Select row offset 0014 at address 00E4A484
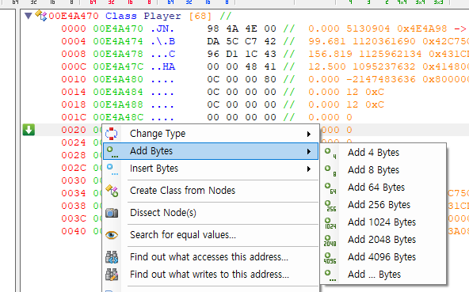Viewport: 469px width, 292px height. (x=74, y=92)
